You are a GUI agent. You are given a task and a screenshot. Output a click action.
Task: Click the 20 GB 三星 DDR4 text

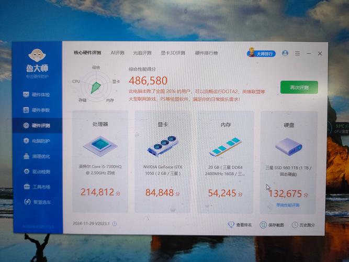(x=225, y=170)
